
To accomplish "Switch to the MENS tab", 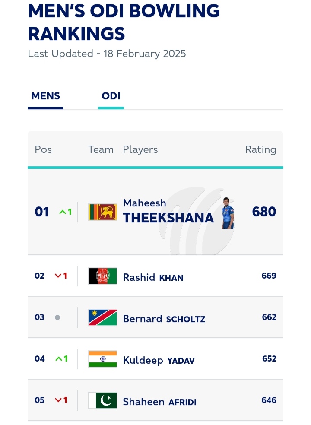I will pyautogui.click(x=45, y=96).
